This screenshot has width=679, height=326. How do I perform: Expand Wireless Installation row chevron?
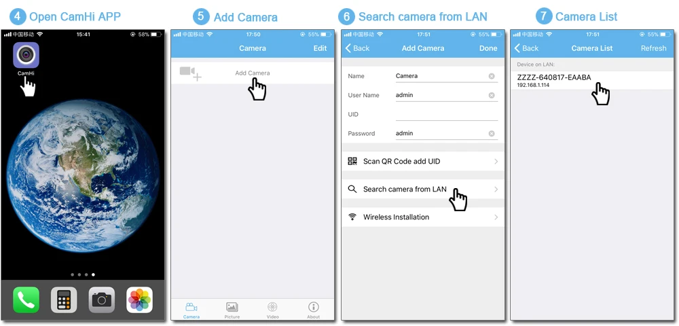tap(496, 217)
